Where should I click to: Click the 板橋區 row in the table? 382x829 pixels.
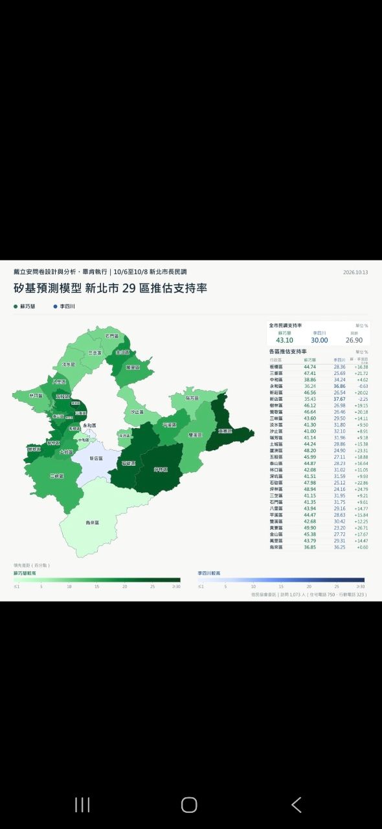(x=319, y=367)
